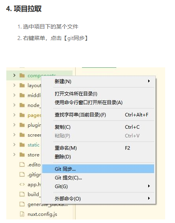Click the node_modules folder icon
Screen dimensions: 175x223
tap(22, 105)
